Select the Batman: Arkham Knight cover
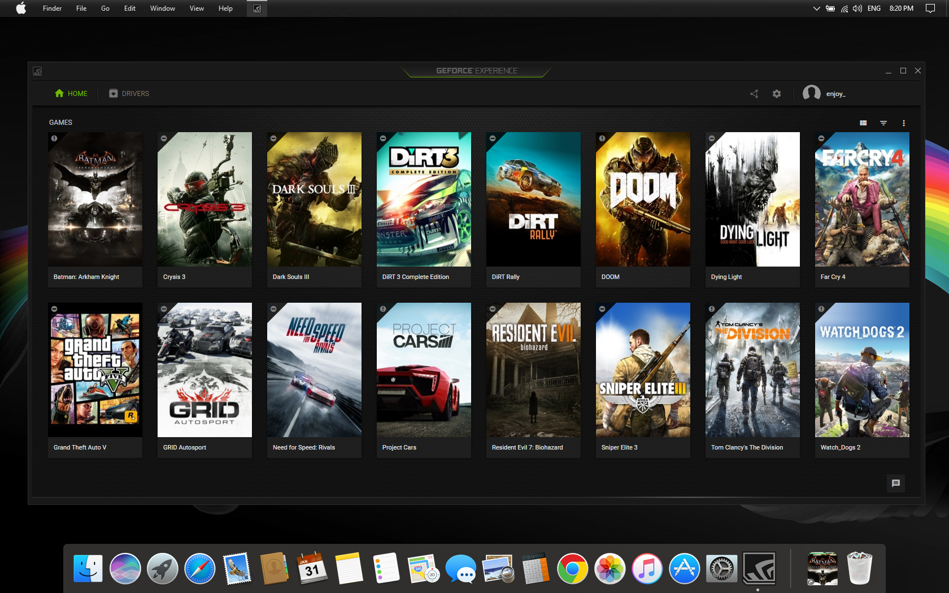The height and width of the screenshot is (593, 949). click(95, 199)
